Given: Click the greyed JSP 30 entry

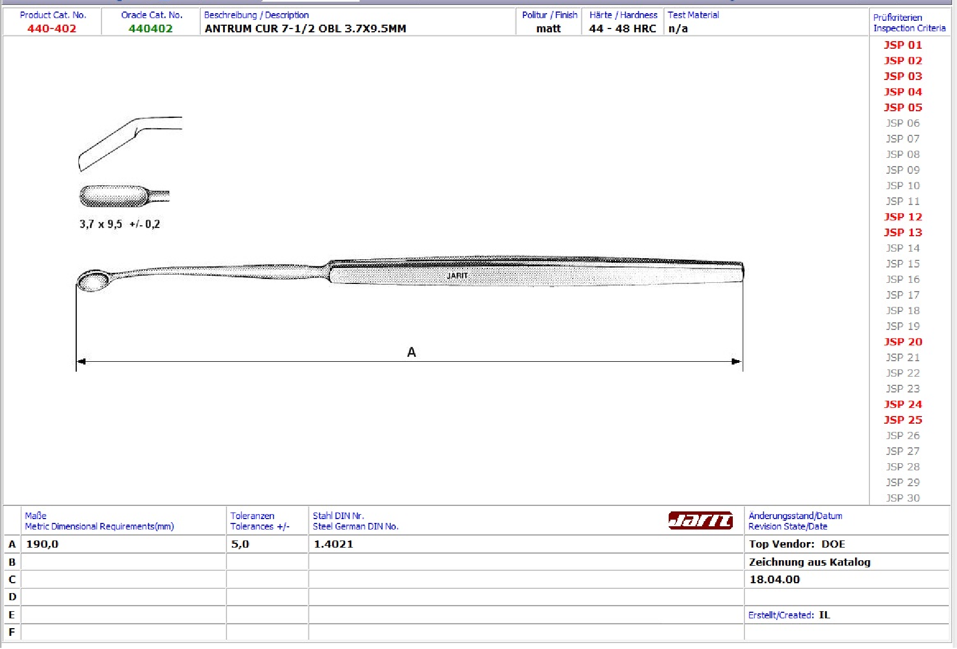Looking at the screenshot, I should [x=902, y=498].
